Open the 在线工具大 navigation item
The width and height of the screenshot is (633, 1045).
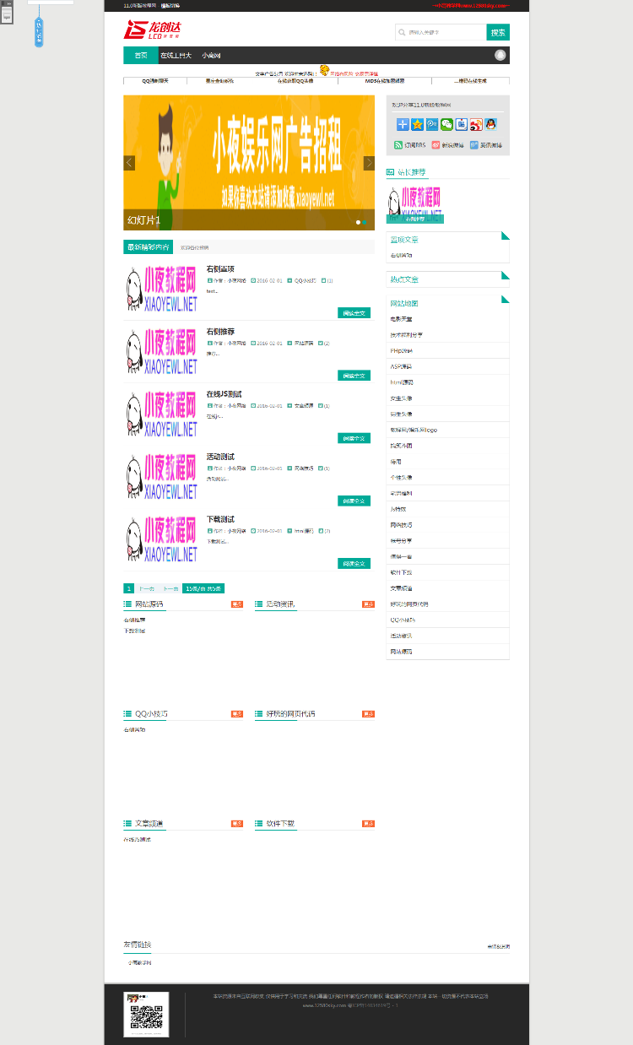point(176,56)
